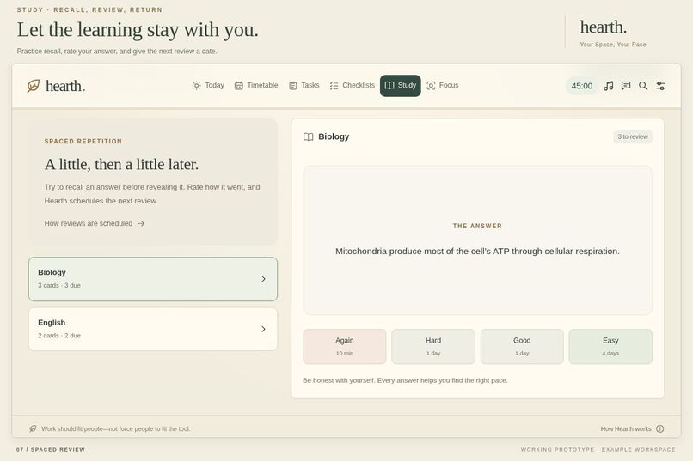Click the '2 cards · 2 due' text
The height and width of the screenshot is (461, 693).
click(x=59, y=336)
